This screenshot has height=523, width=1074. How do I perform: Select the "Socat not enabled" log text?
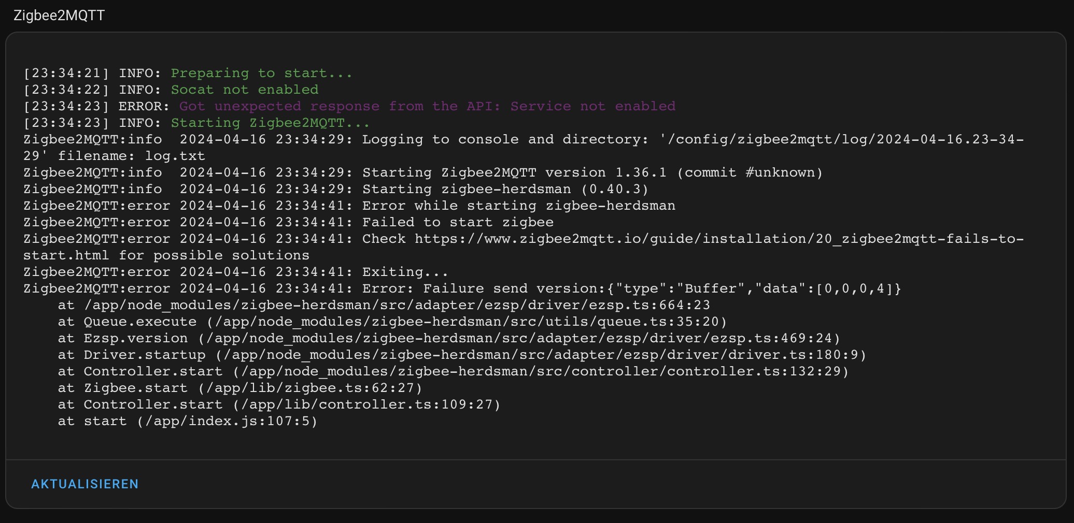(x=245, y=90)
